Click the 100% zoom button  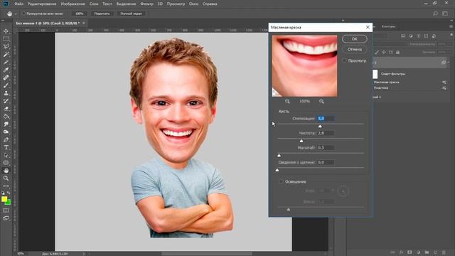tap(79, 14)
